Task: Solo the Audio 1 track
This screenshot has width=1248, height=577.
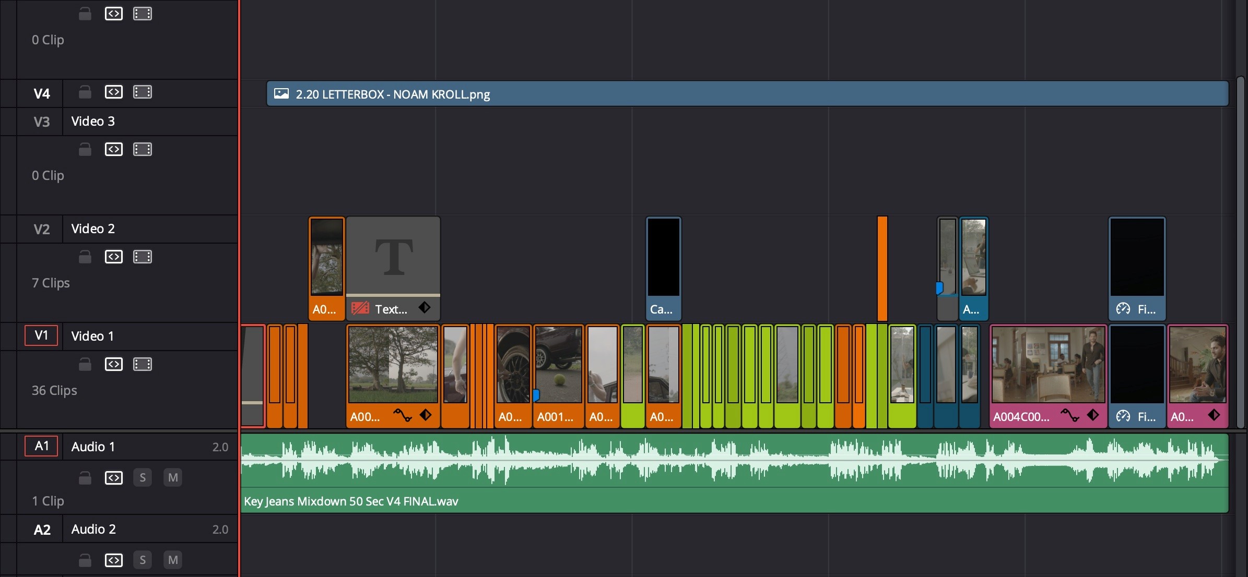Action: click(x=143, y=477)
